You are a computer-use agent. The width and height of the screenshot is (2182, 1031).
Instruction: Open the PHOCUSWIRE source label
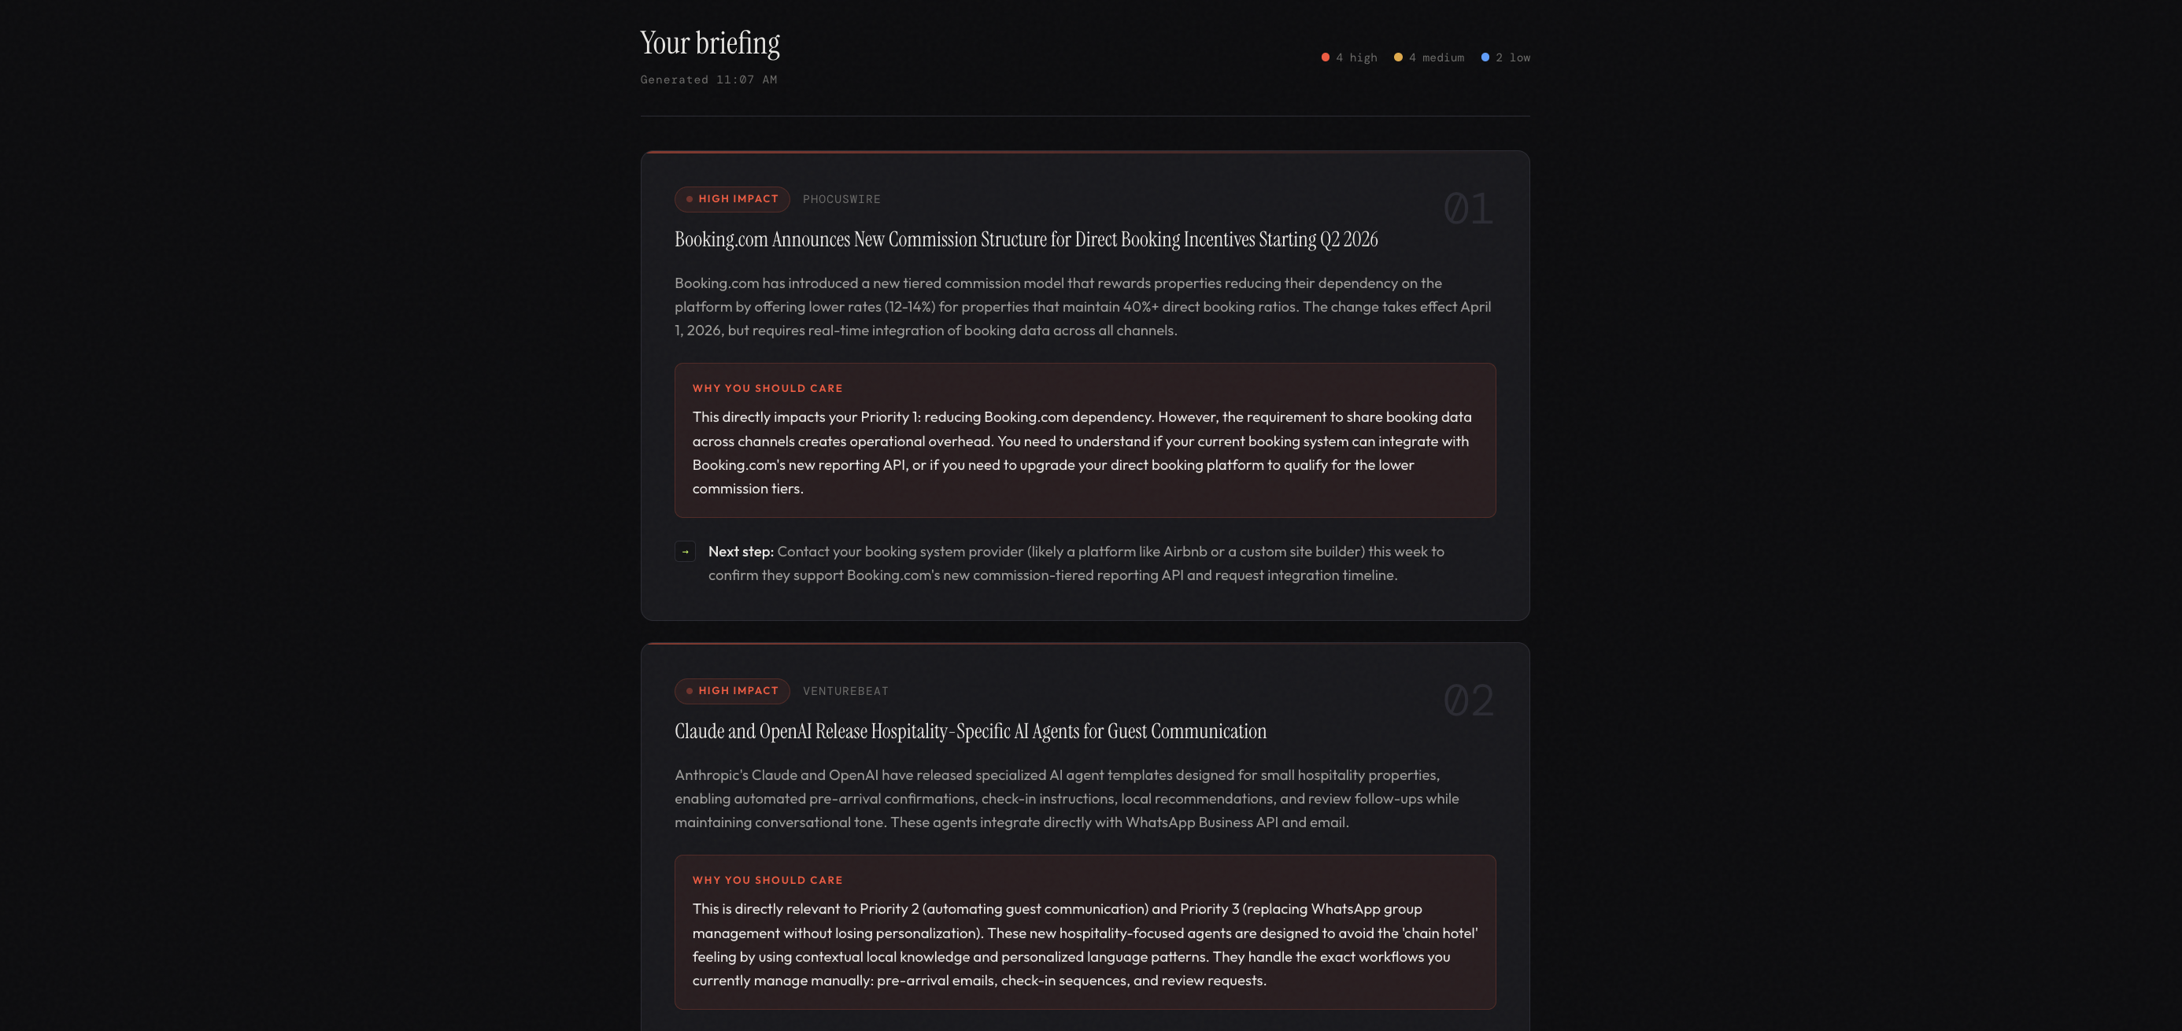[841, 199]
